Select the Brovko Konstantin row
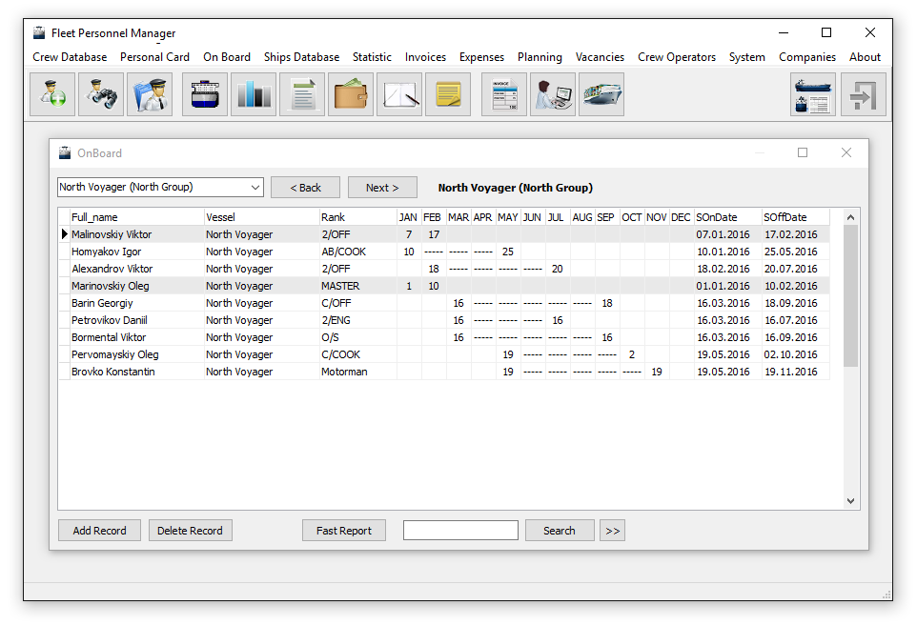The width and height of the screenshot is (917, 625). 444,372
